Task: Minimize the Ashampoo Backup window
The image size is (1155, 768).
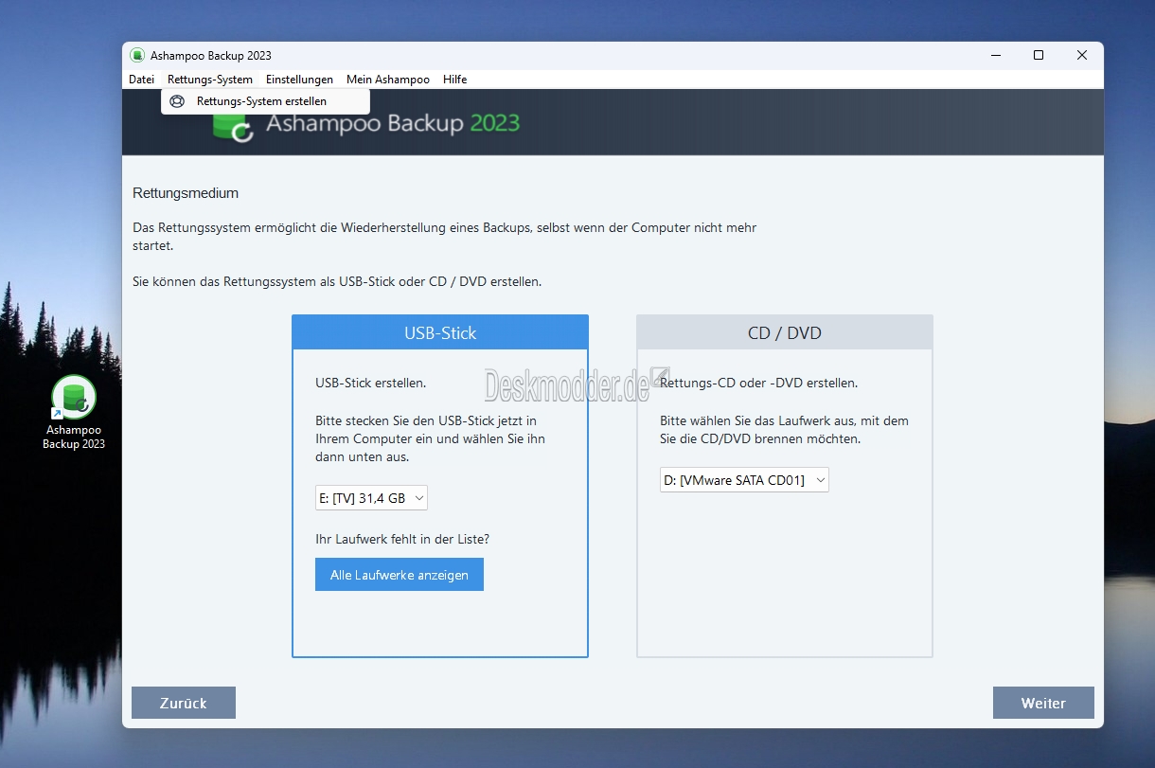Action: pyautogui.click(x=995, y=56)
